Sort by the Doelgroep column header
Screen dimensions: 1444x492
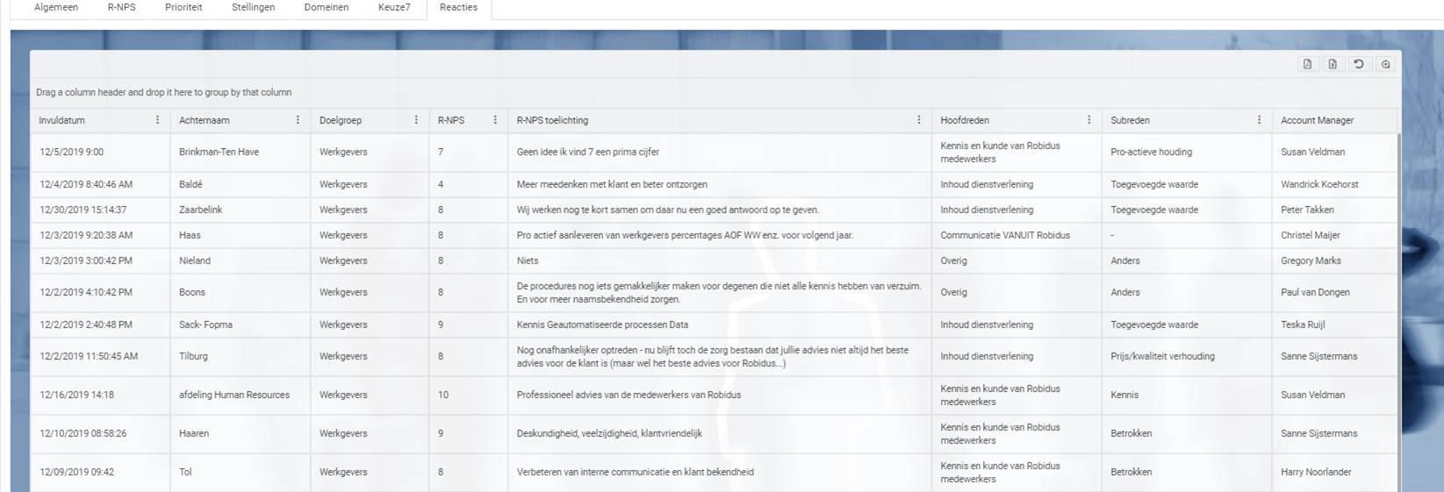click(x=341, y=120)
